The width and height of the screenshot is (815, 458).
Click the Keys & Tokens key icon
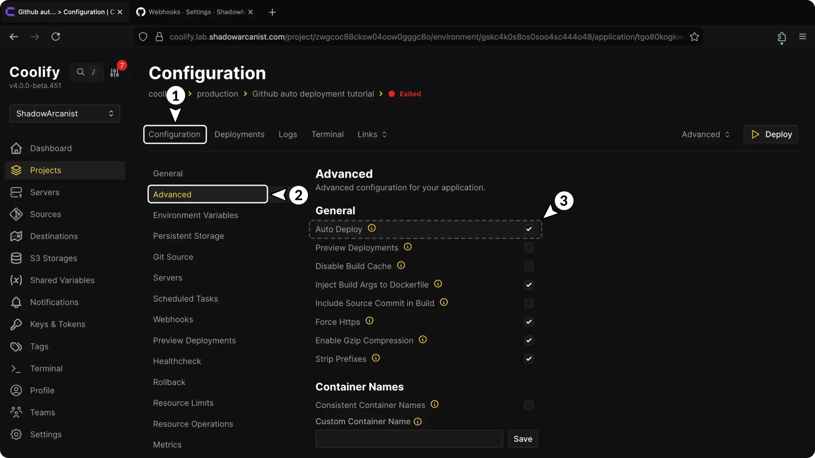pyautogui.click(x=16, y=324)
